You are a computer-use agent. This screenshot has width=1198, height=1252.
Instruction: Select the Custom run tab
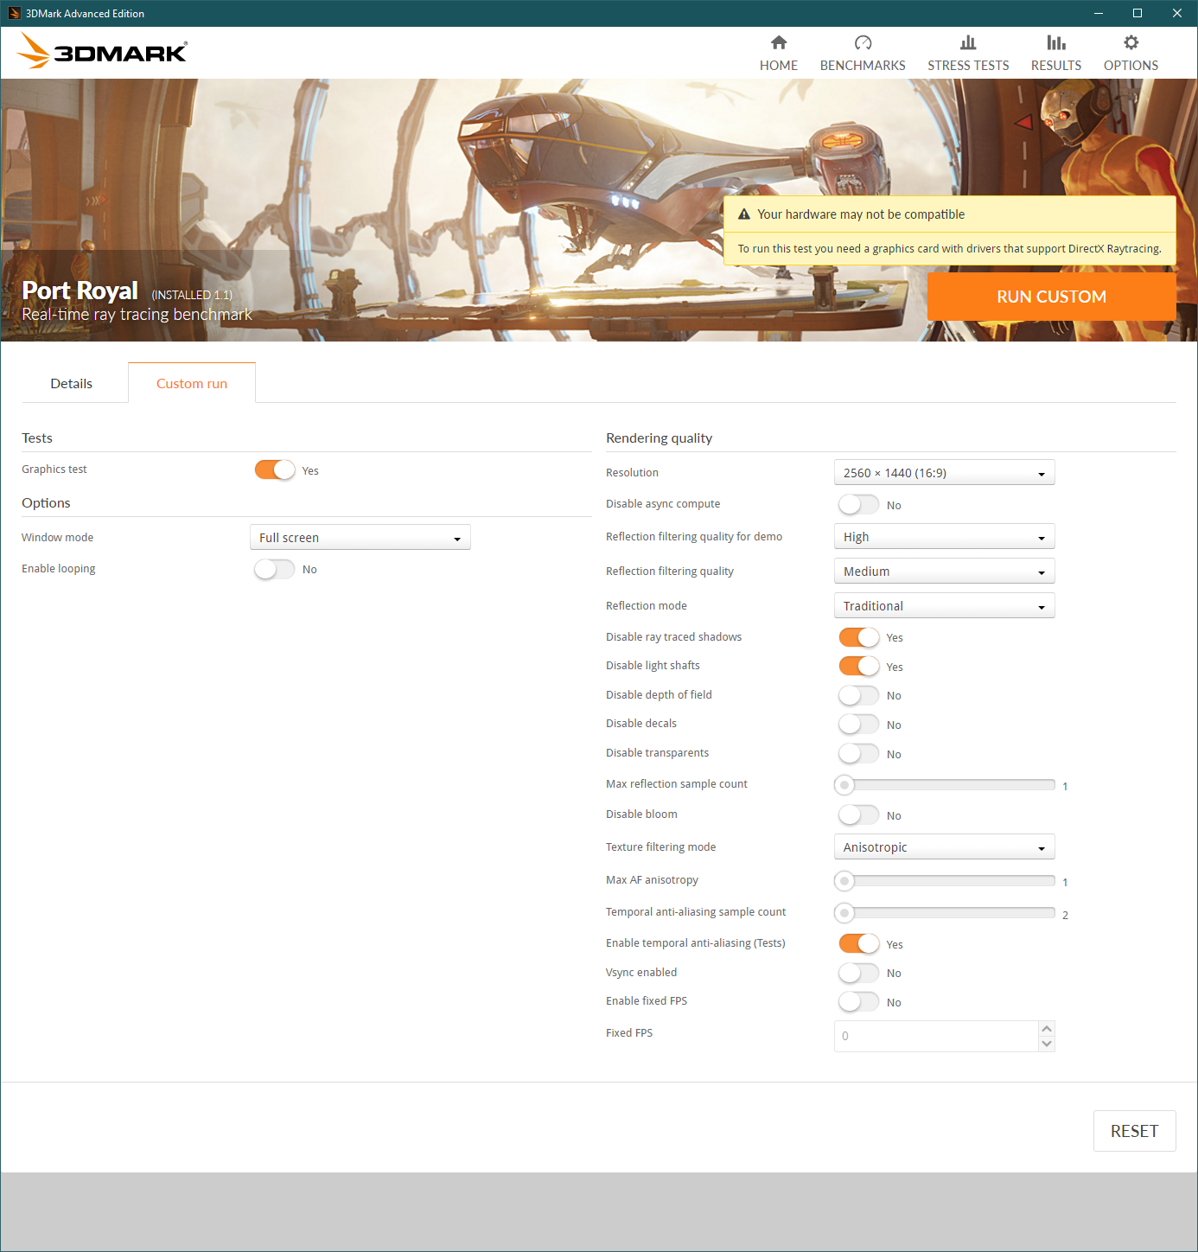pyautogui.click(x=191, y=383)
